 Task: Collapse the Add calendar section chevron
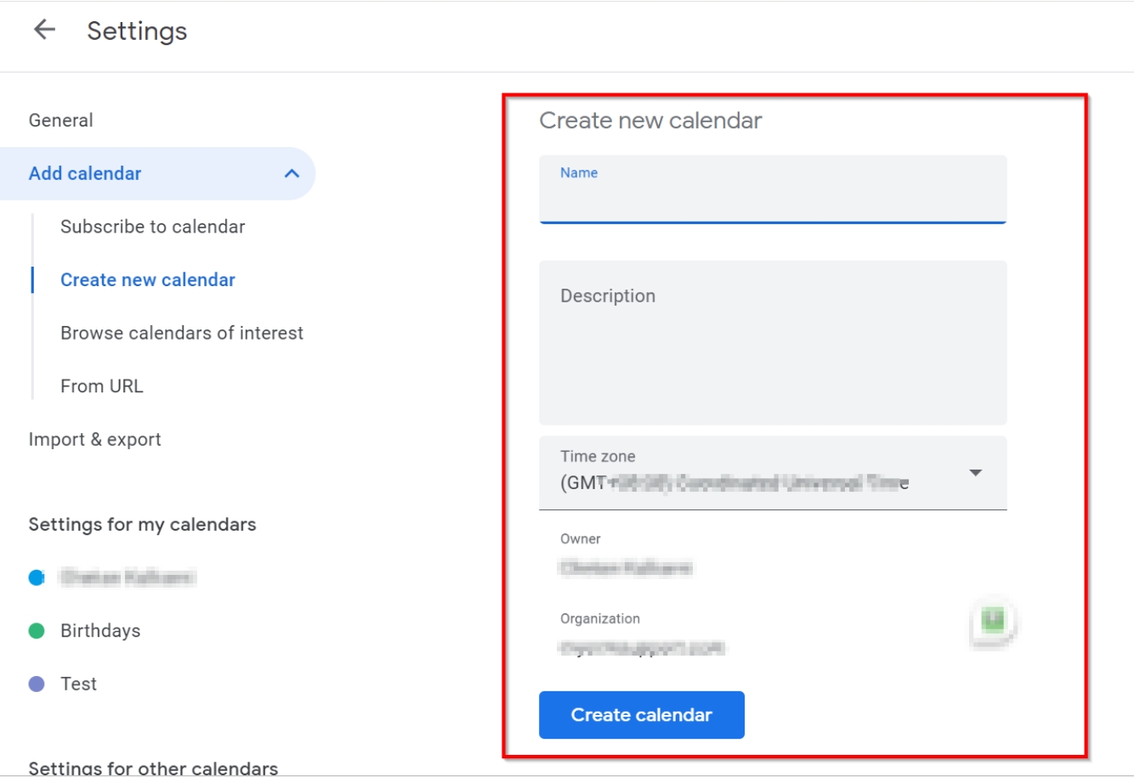point(292,173)
